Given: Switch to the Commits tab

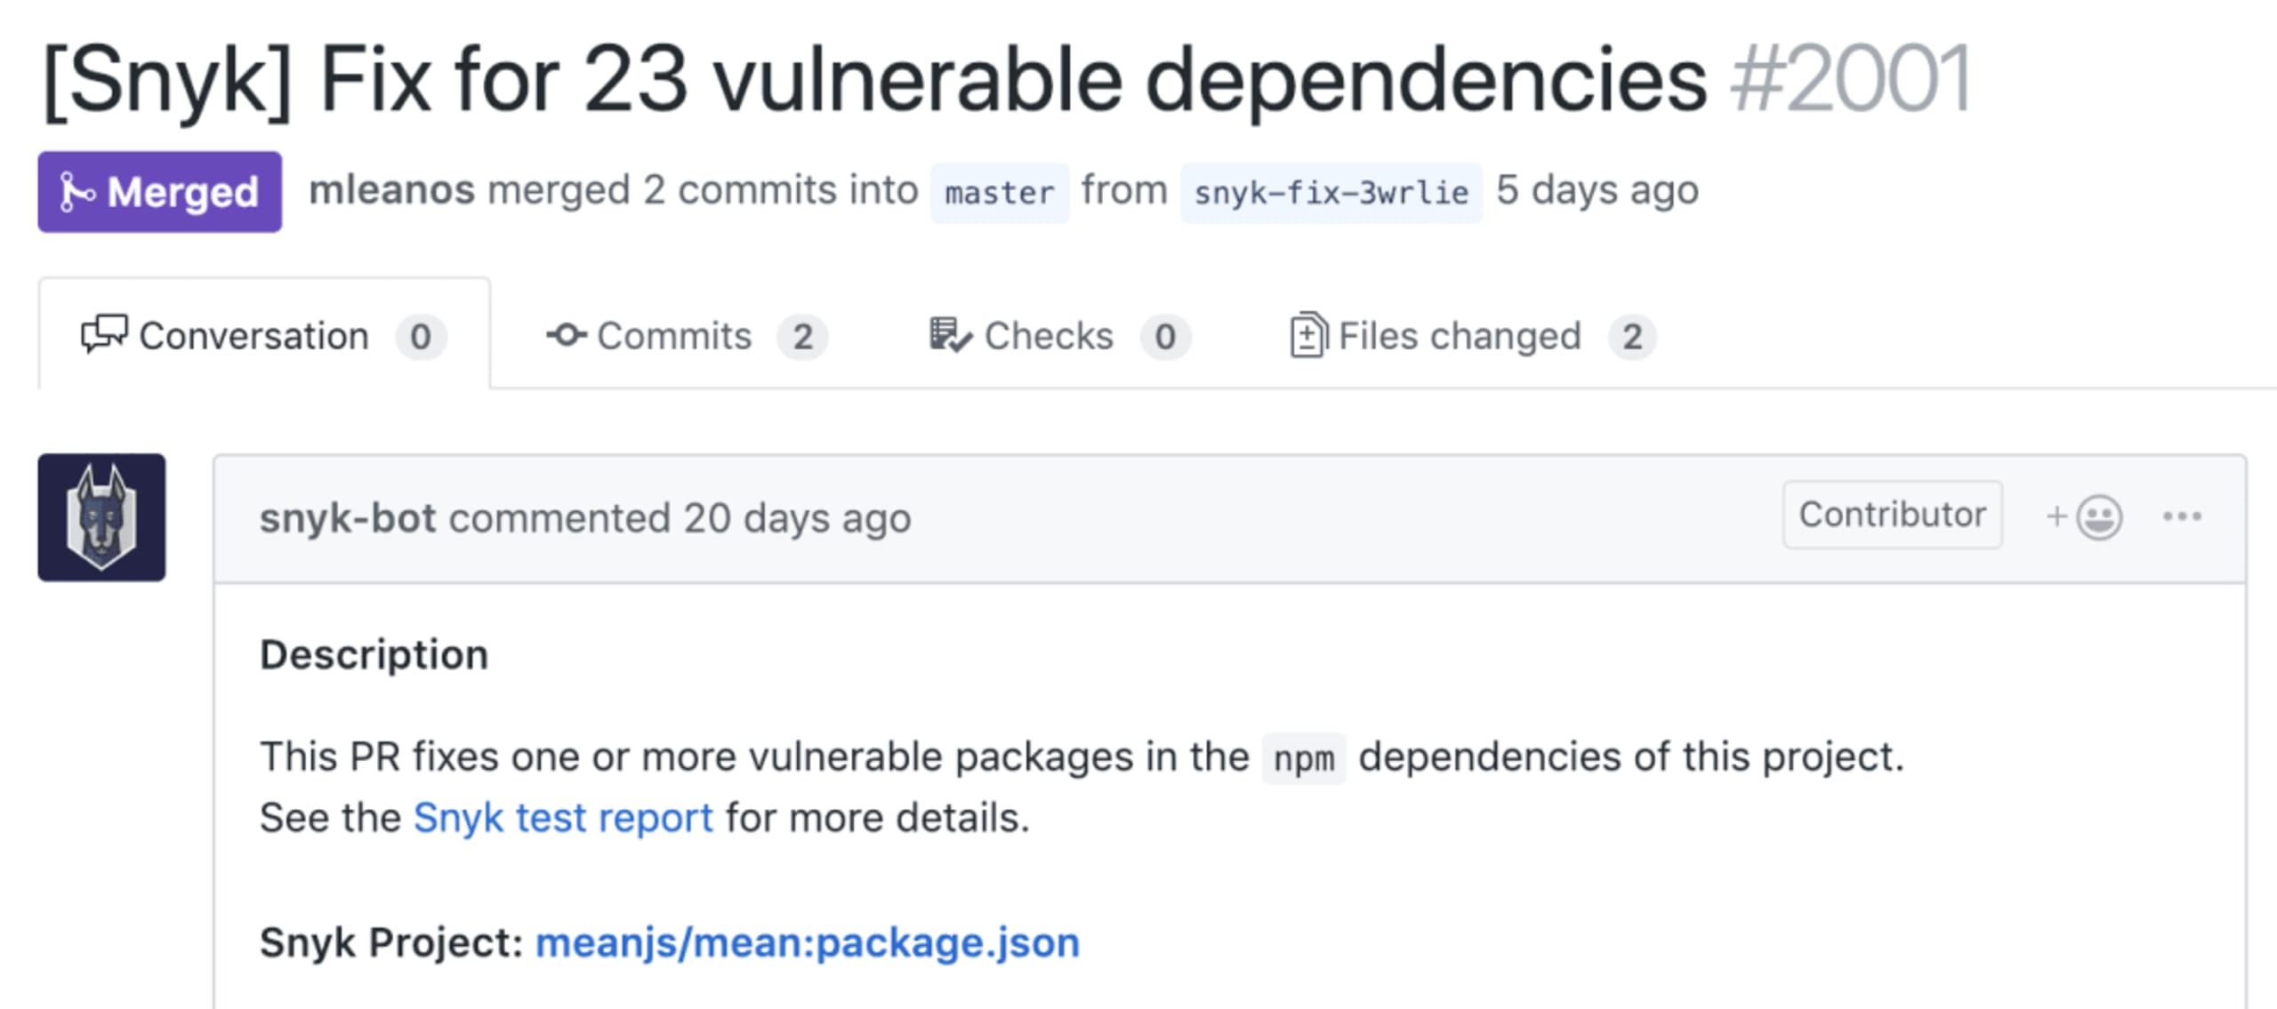Looking at the screenshot, I should click(x=674, y=336).
